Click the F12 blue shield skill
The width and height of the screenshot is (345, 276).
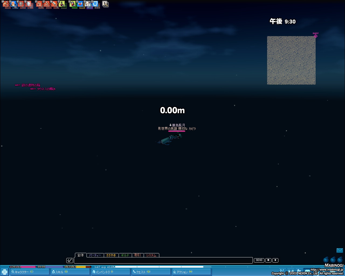pos(95,4)
